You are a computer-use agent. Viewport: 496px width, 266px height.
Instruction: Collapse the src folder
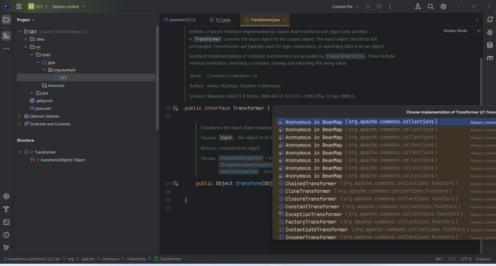coord(25,47)
